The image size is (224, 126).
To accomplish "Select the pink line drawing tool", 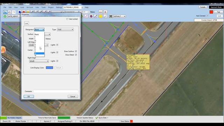I will (x=86, y=16).
